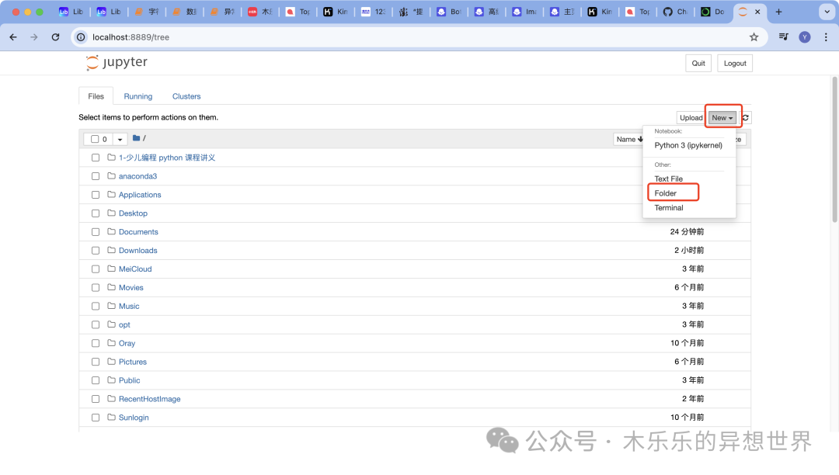Click folder icon beside Oray

click(111, 343)
